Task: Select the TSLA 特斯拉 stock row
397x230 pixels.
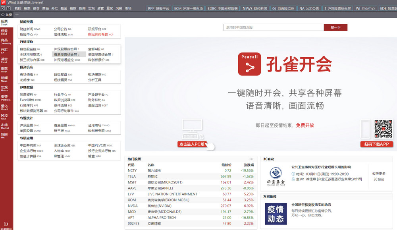Action: [x=191, y=176]
